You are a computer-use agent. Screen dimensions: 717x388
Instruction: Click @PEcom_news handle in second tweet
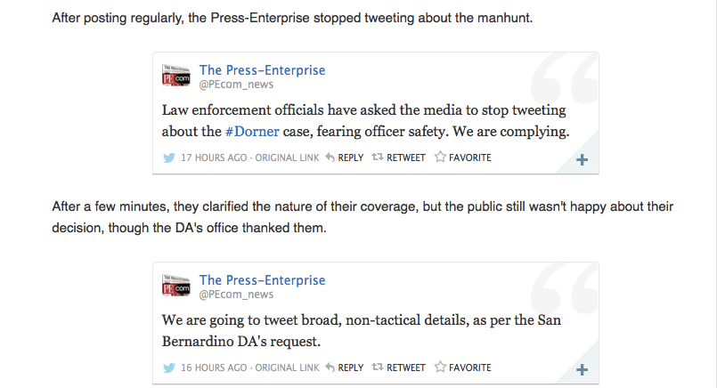tap(236, 295)
